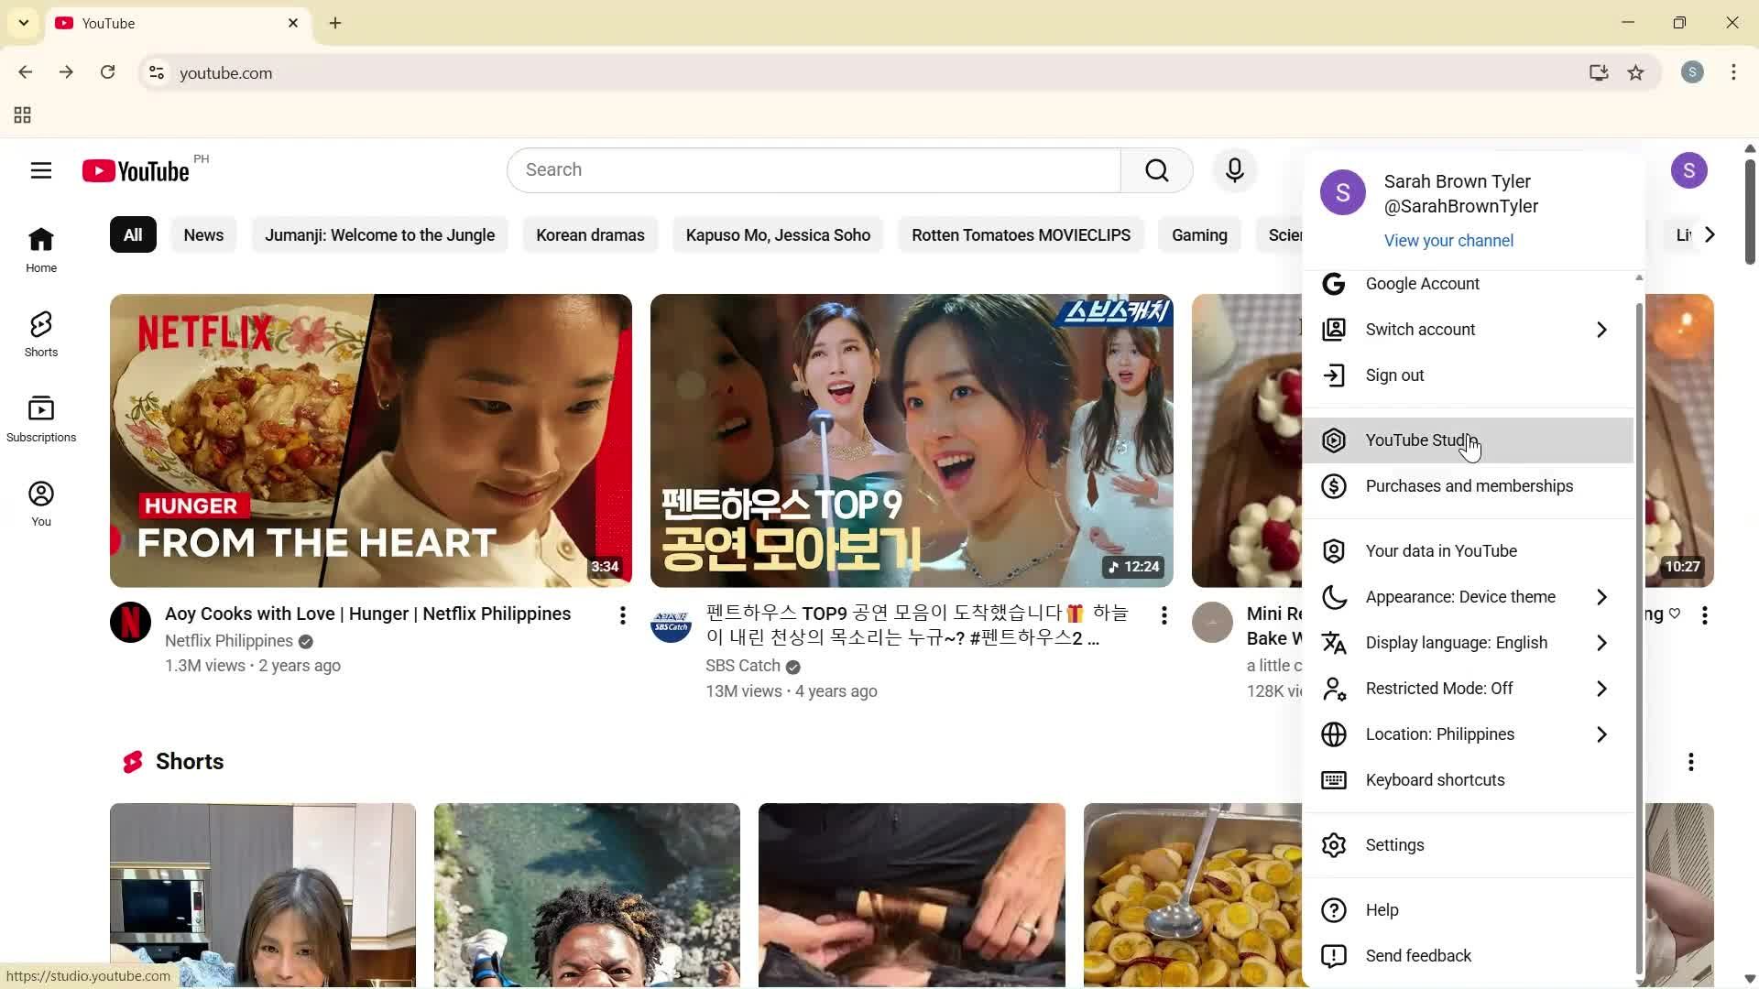Screen dimensions: 1759x989
Task: Open the Netflix Hunger video thumbnail
Action: (370, 440)
